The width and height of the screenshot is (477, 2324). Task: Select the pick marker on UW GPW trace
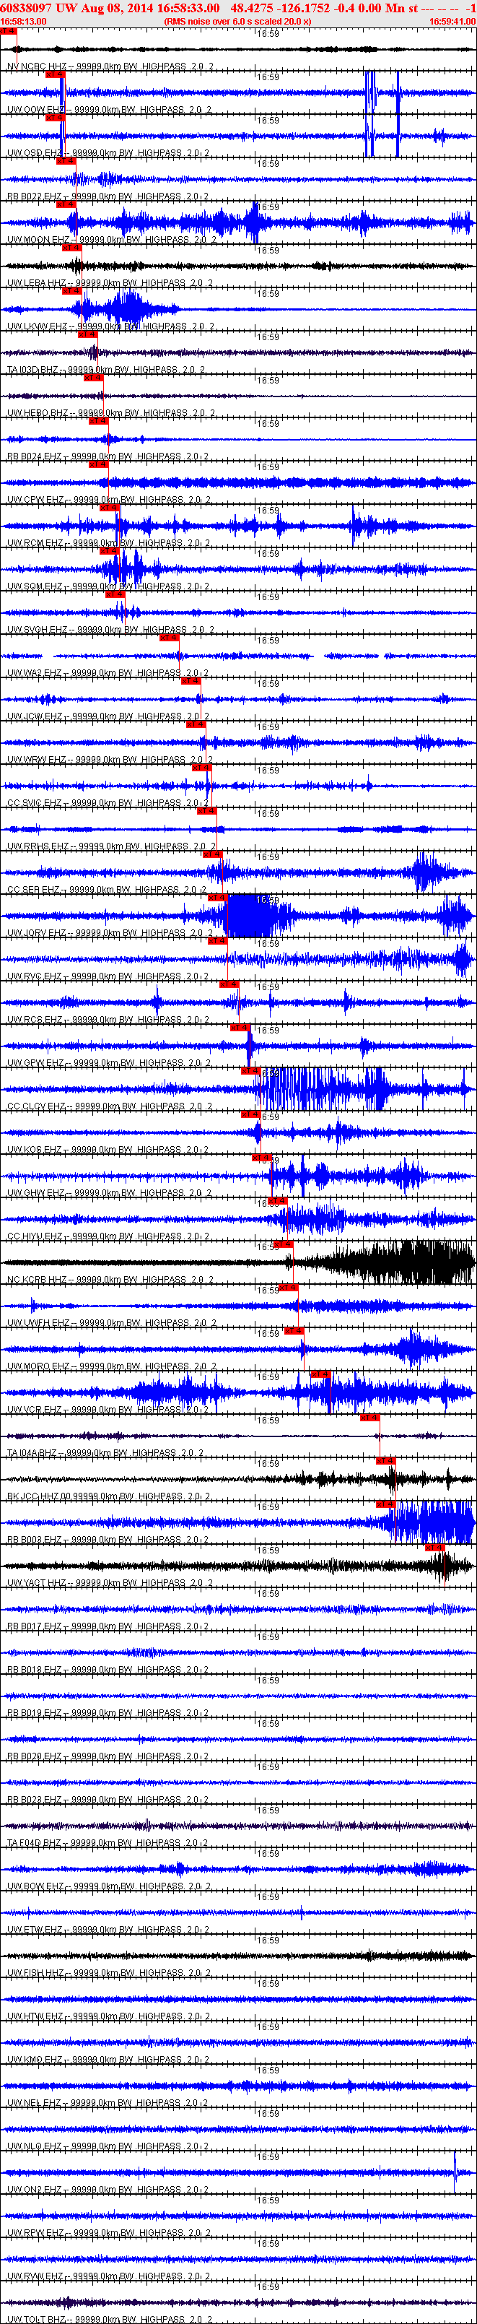[240, 1028]
